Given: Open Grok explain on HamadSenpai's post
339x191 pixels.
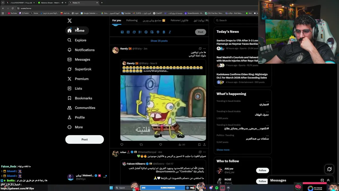Looking at the screenshot, I should [x=200, y=152].
